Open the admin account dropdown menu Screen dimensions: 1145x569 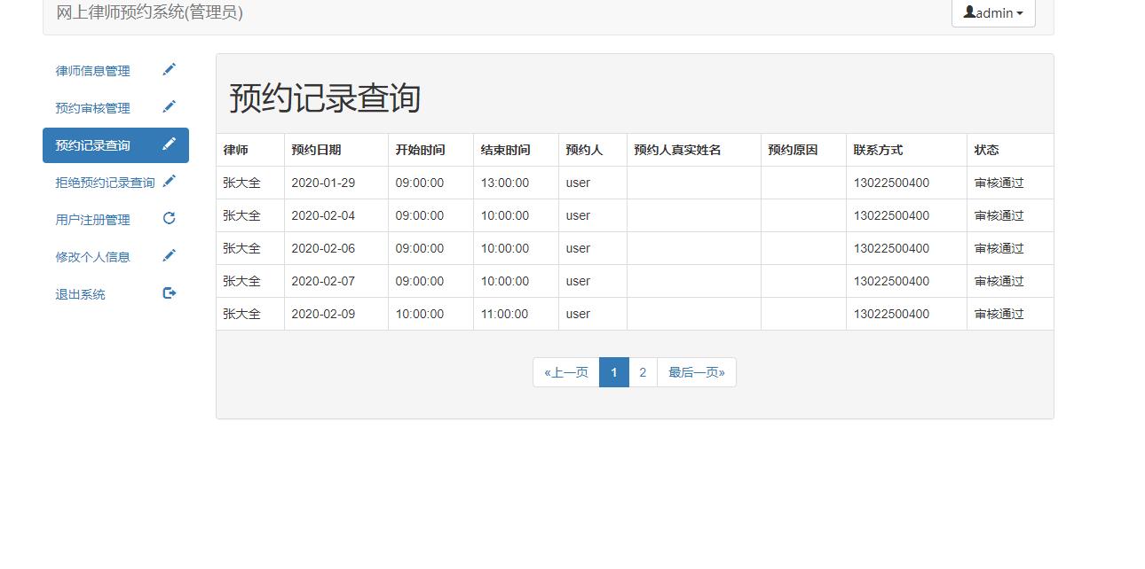(x=993, y=12)
